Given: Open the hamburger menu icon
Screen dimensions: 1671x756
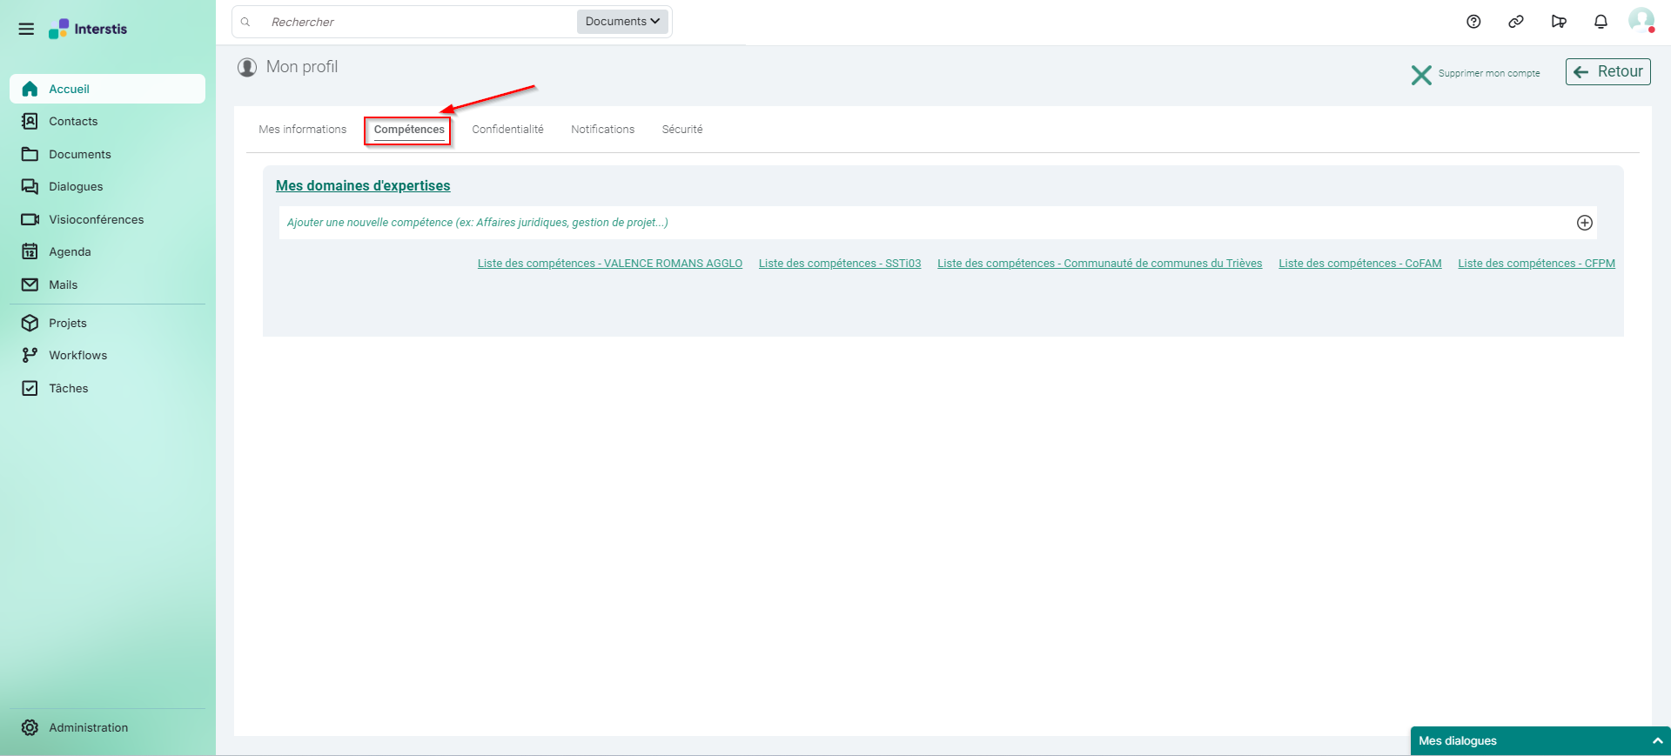Looking at the screenshot, I should point(26,29).
